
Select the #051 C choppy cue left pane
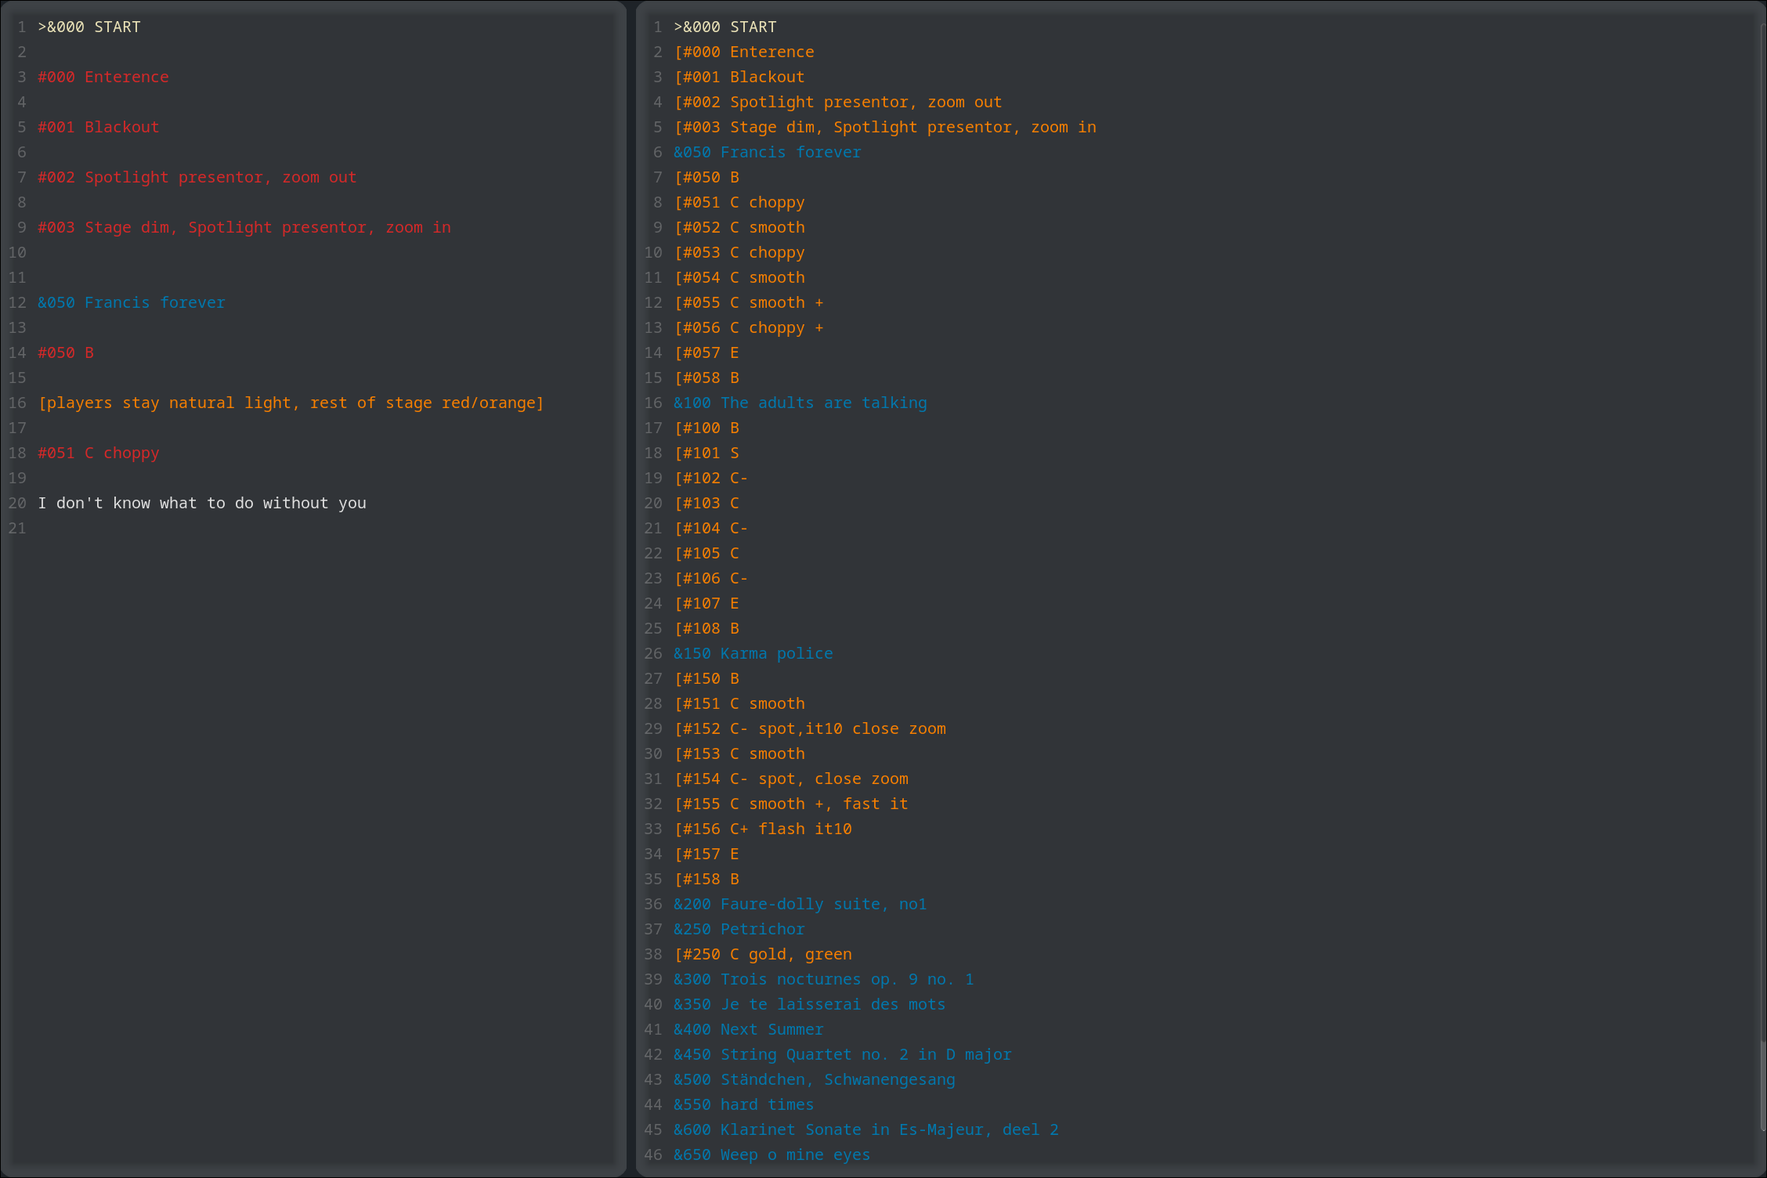coord(98,453)
